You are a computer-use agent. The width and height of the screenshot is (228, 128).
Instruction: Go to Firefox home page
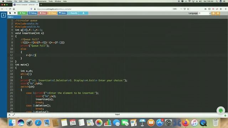[14, 9]
